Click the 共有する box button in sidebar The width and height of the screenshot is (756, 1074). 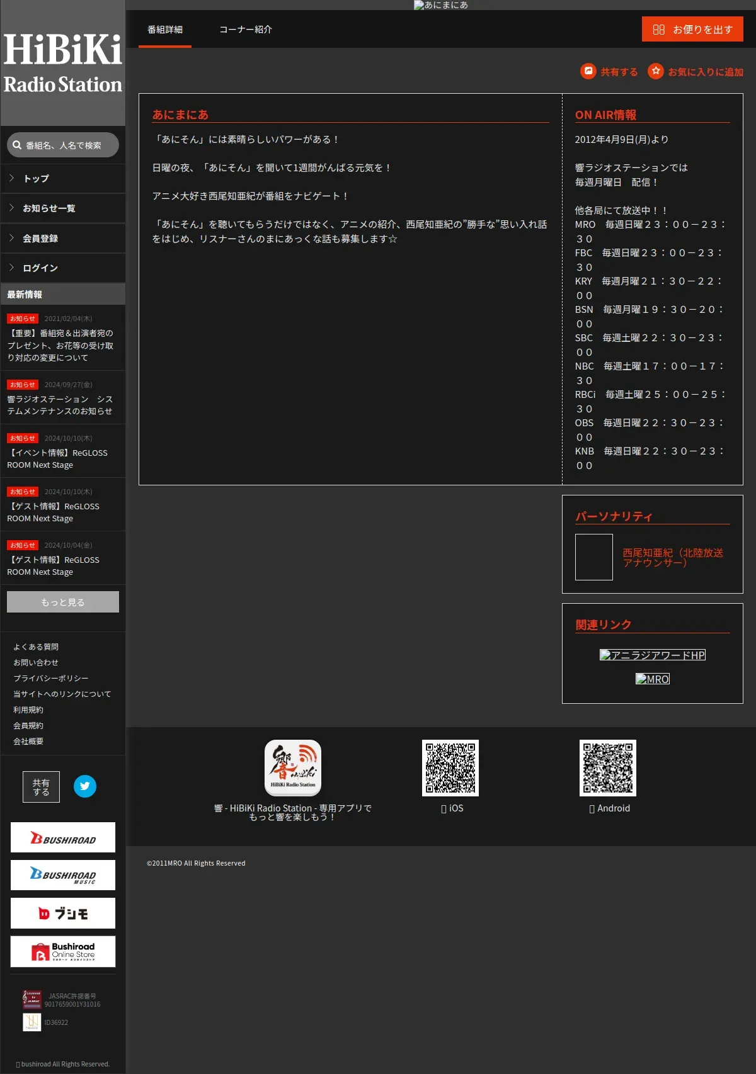pyautogui.click(x=42, y=787)
